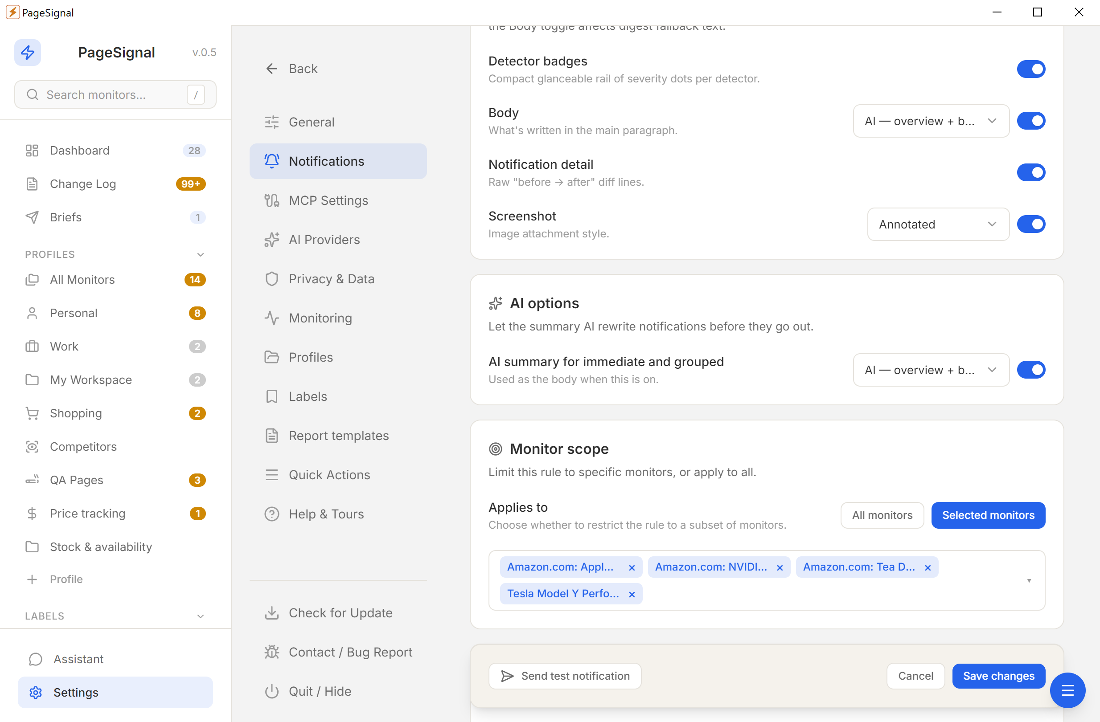Image resolution: width=1100 pixels, height=722 pixels.
Task: Click the MCP Settings icon
Action: click(272, 200)
